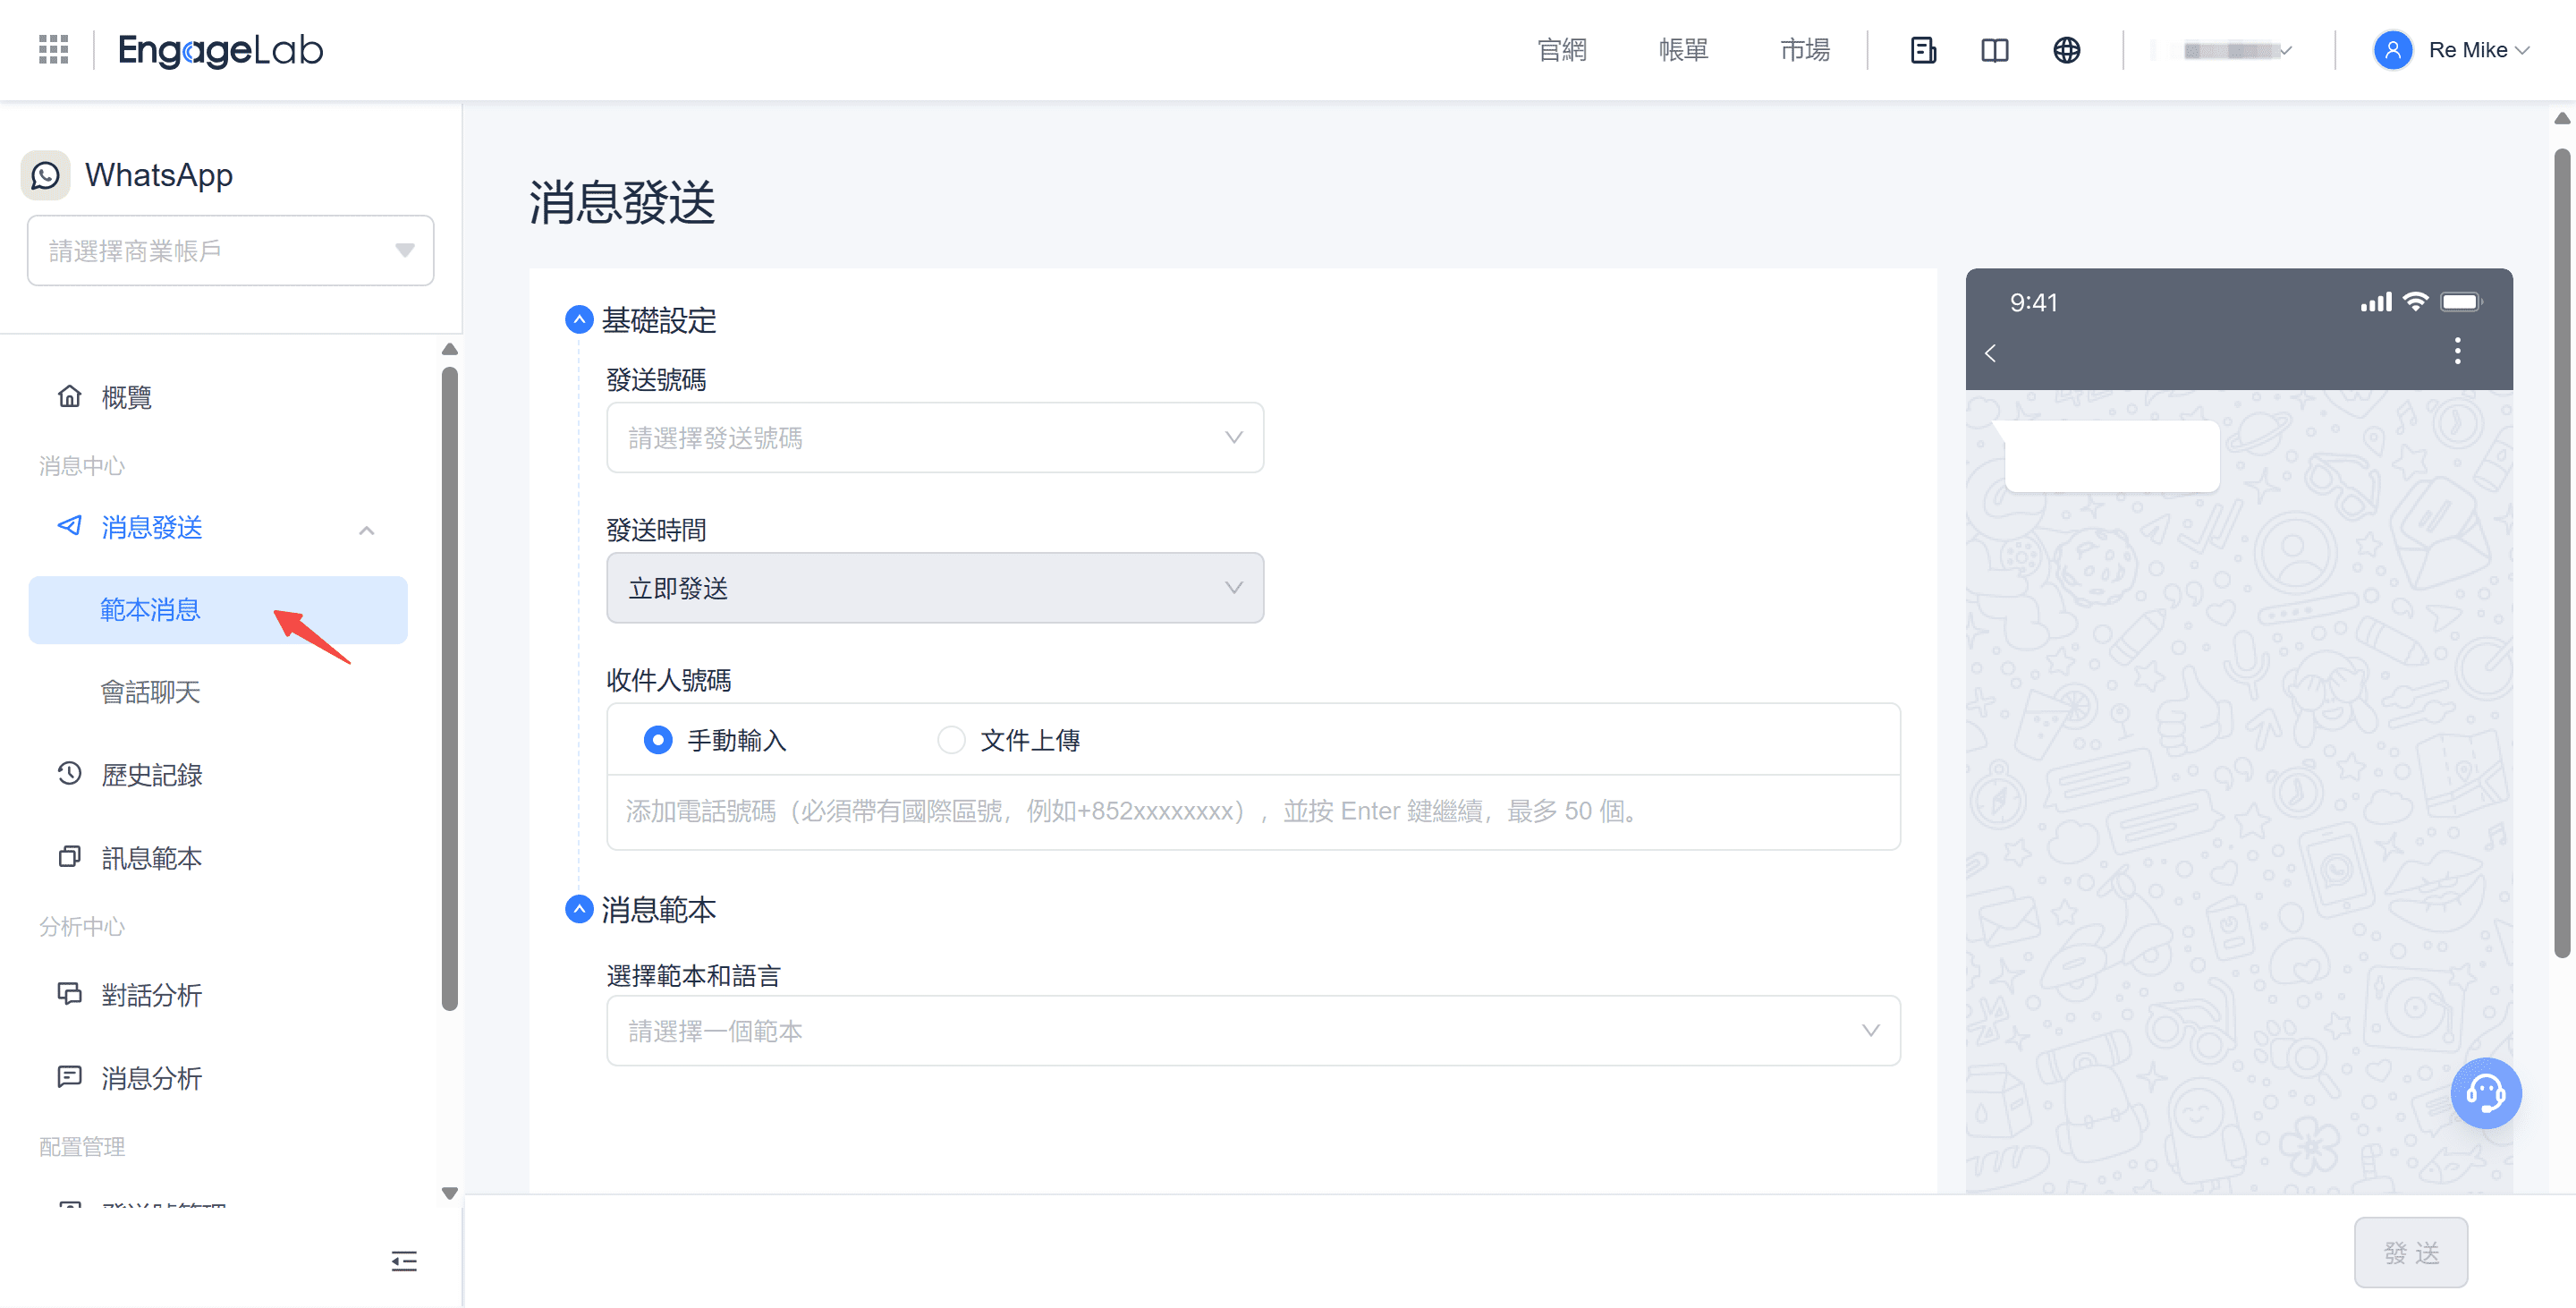
Task: Select the 手動輸入 radio option
Action: click(x=657, y=740)
